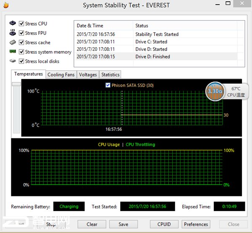This screenshot has width=252, height=233.
Task: Open the Voltages tab
Action: [88, 75]
